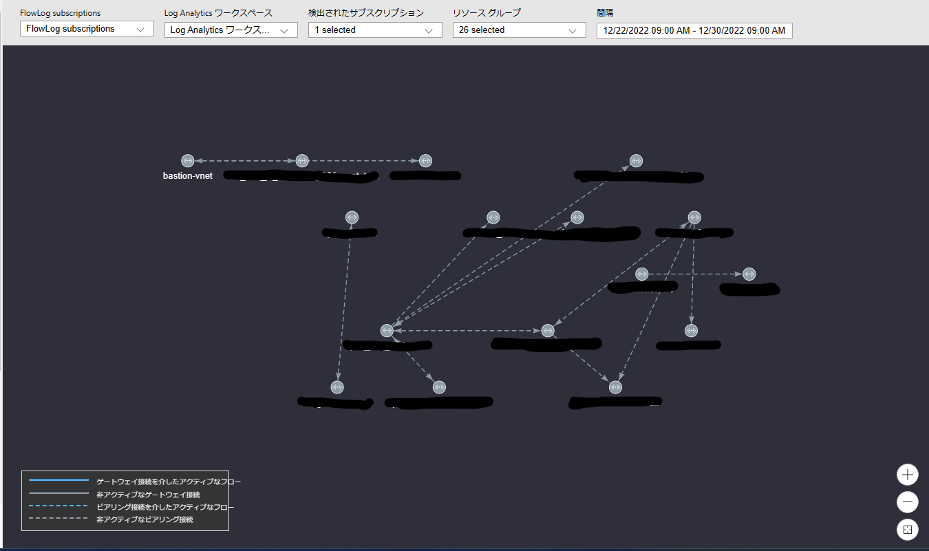The width and height of the screenshot is (929, 551).
Task: Zoom out with the minus button
Action: [908, 502]
